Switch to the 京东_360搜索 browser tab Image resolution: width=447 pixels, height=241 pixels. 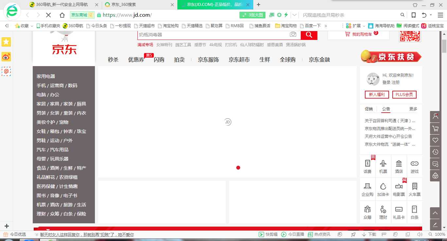(x=139, y=5)
